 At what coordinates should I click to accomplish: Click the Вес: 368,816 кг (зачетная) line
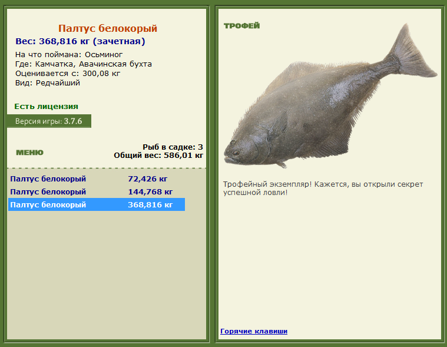click(x=80, y=41)
